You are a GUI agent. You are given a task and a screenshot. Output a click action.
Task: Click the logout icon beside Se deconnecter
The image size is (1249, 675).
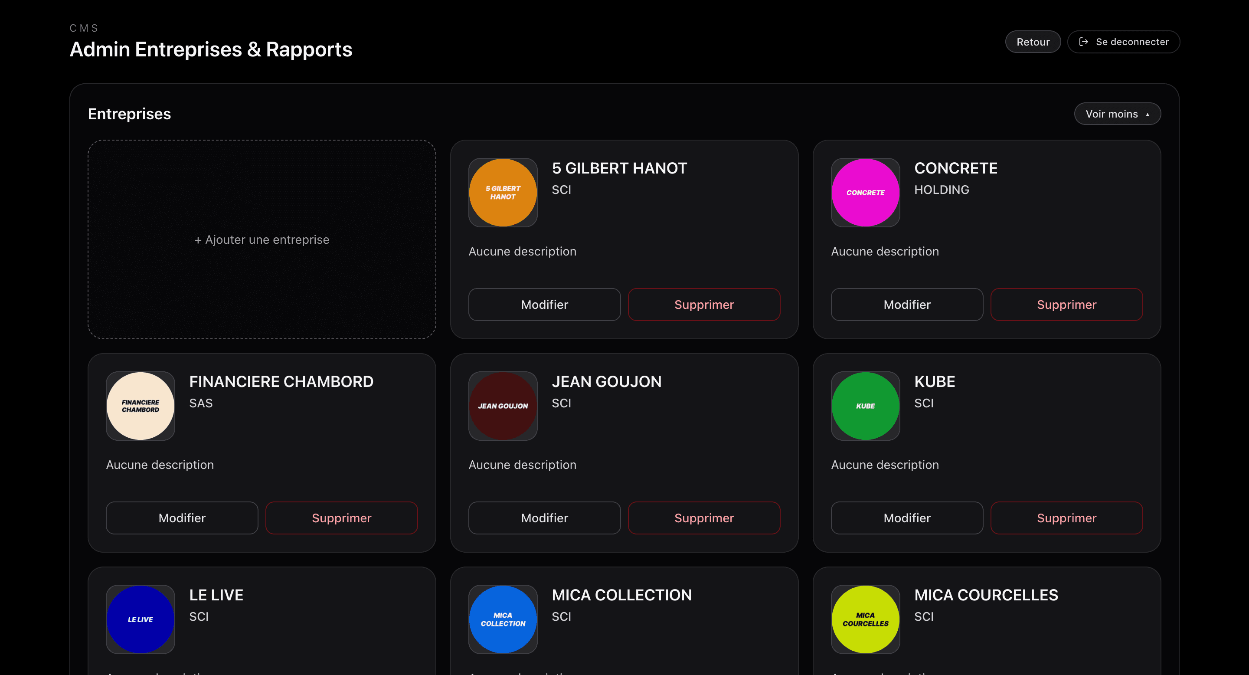coord(1083,42)
